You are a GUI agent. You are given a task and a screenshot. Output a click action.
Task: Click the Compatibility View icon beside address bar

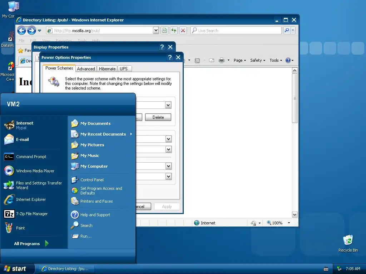tap(164, 30)
